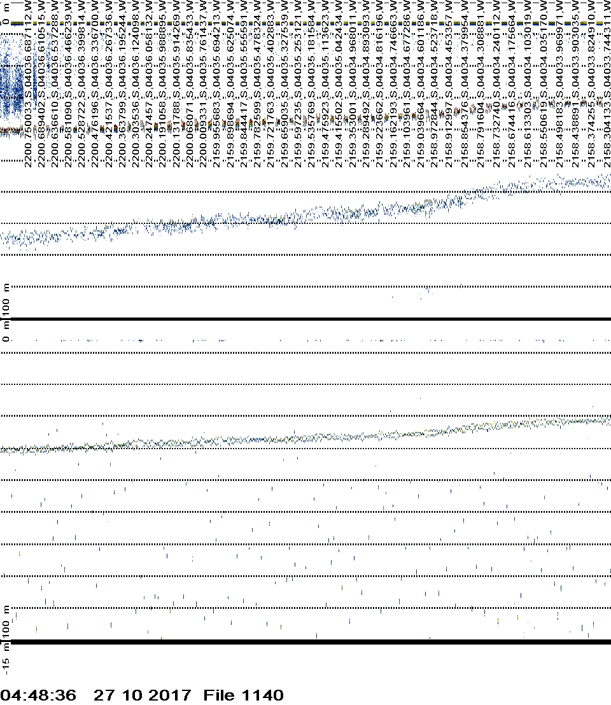Click position label starting 2159.535769,S

[311, 83]
